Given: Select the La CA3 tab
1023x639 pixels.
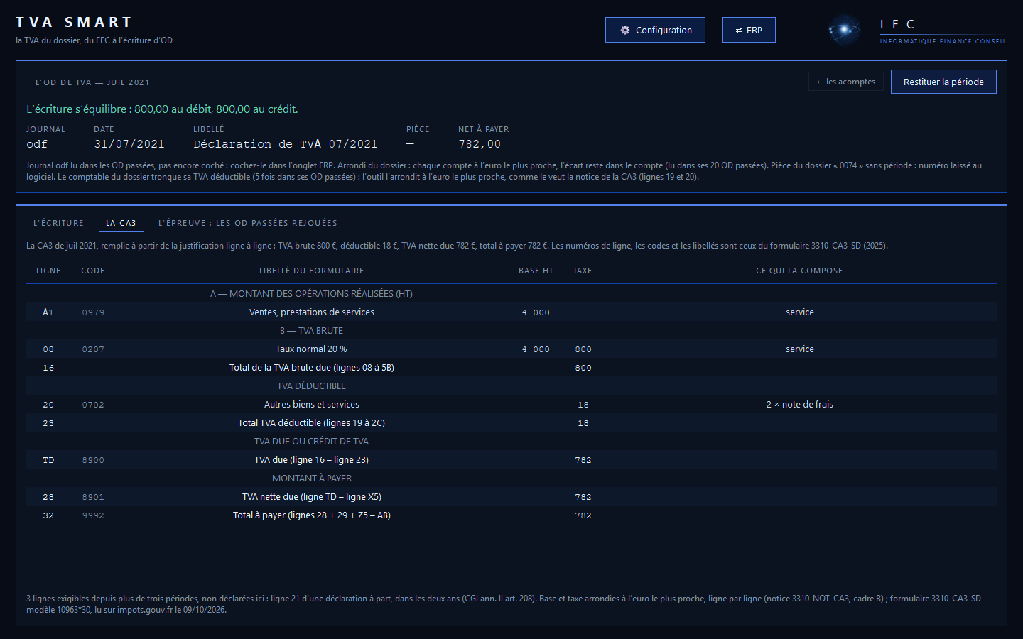Looking at the screenshot, I should [121, 223].
